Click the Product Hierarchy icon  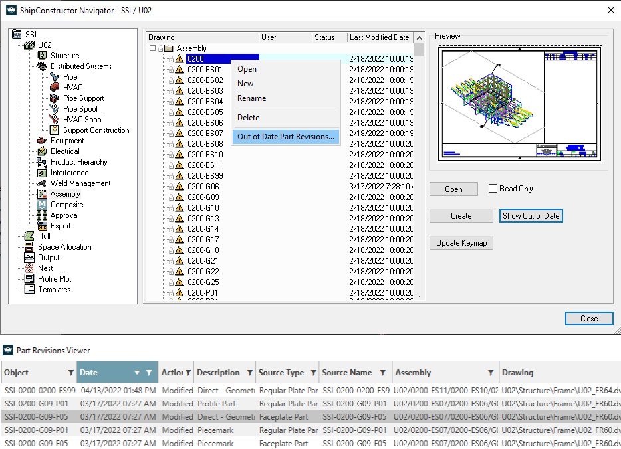click(42, 162)
